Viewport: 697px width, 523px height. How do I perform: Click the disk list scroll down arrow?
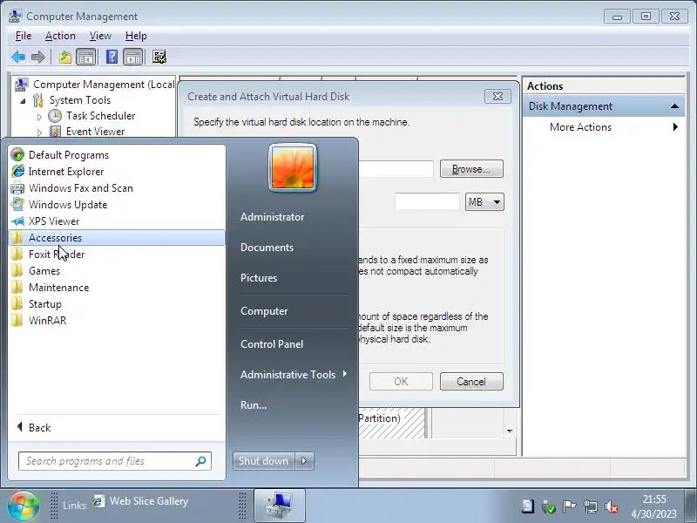coord(510,431)
